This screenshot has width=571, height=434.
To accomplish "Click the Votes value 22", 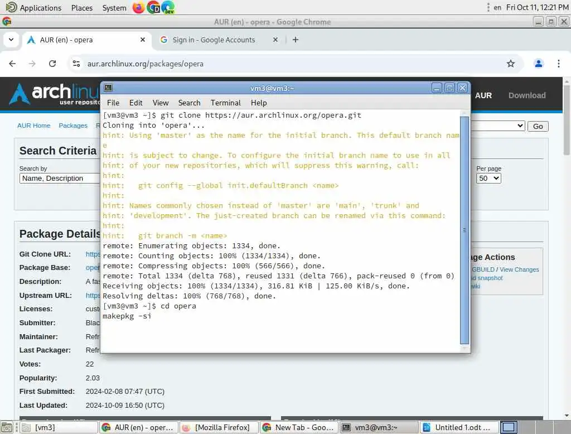I will tap(90, 364).
